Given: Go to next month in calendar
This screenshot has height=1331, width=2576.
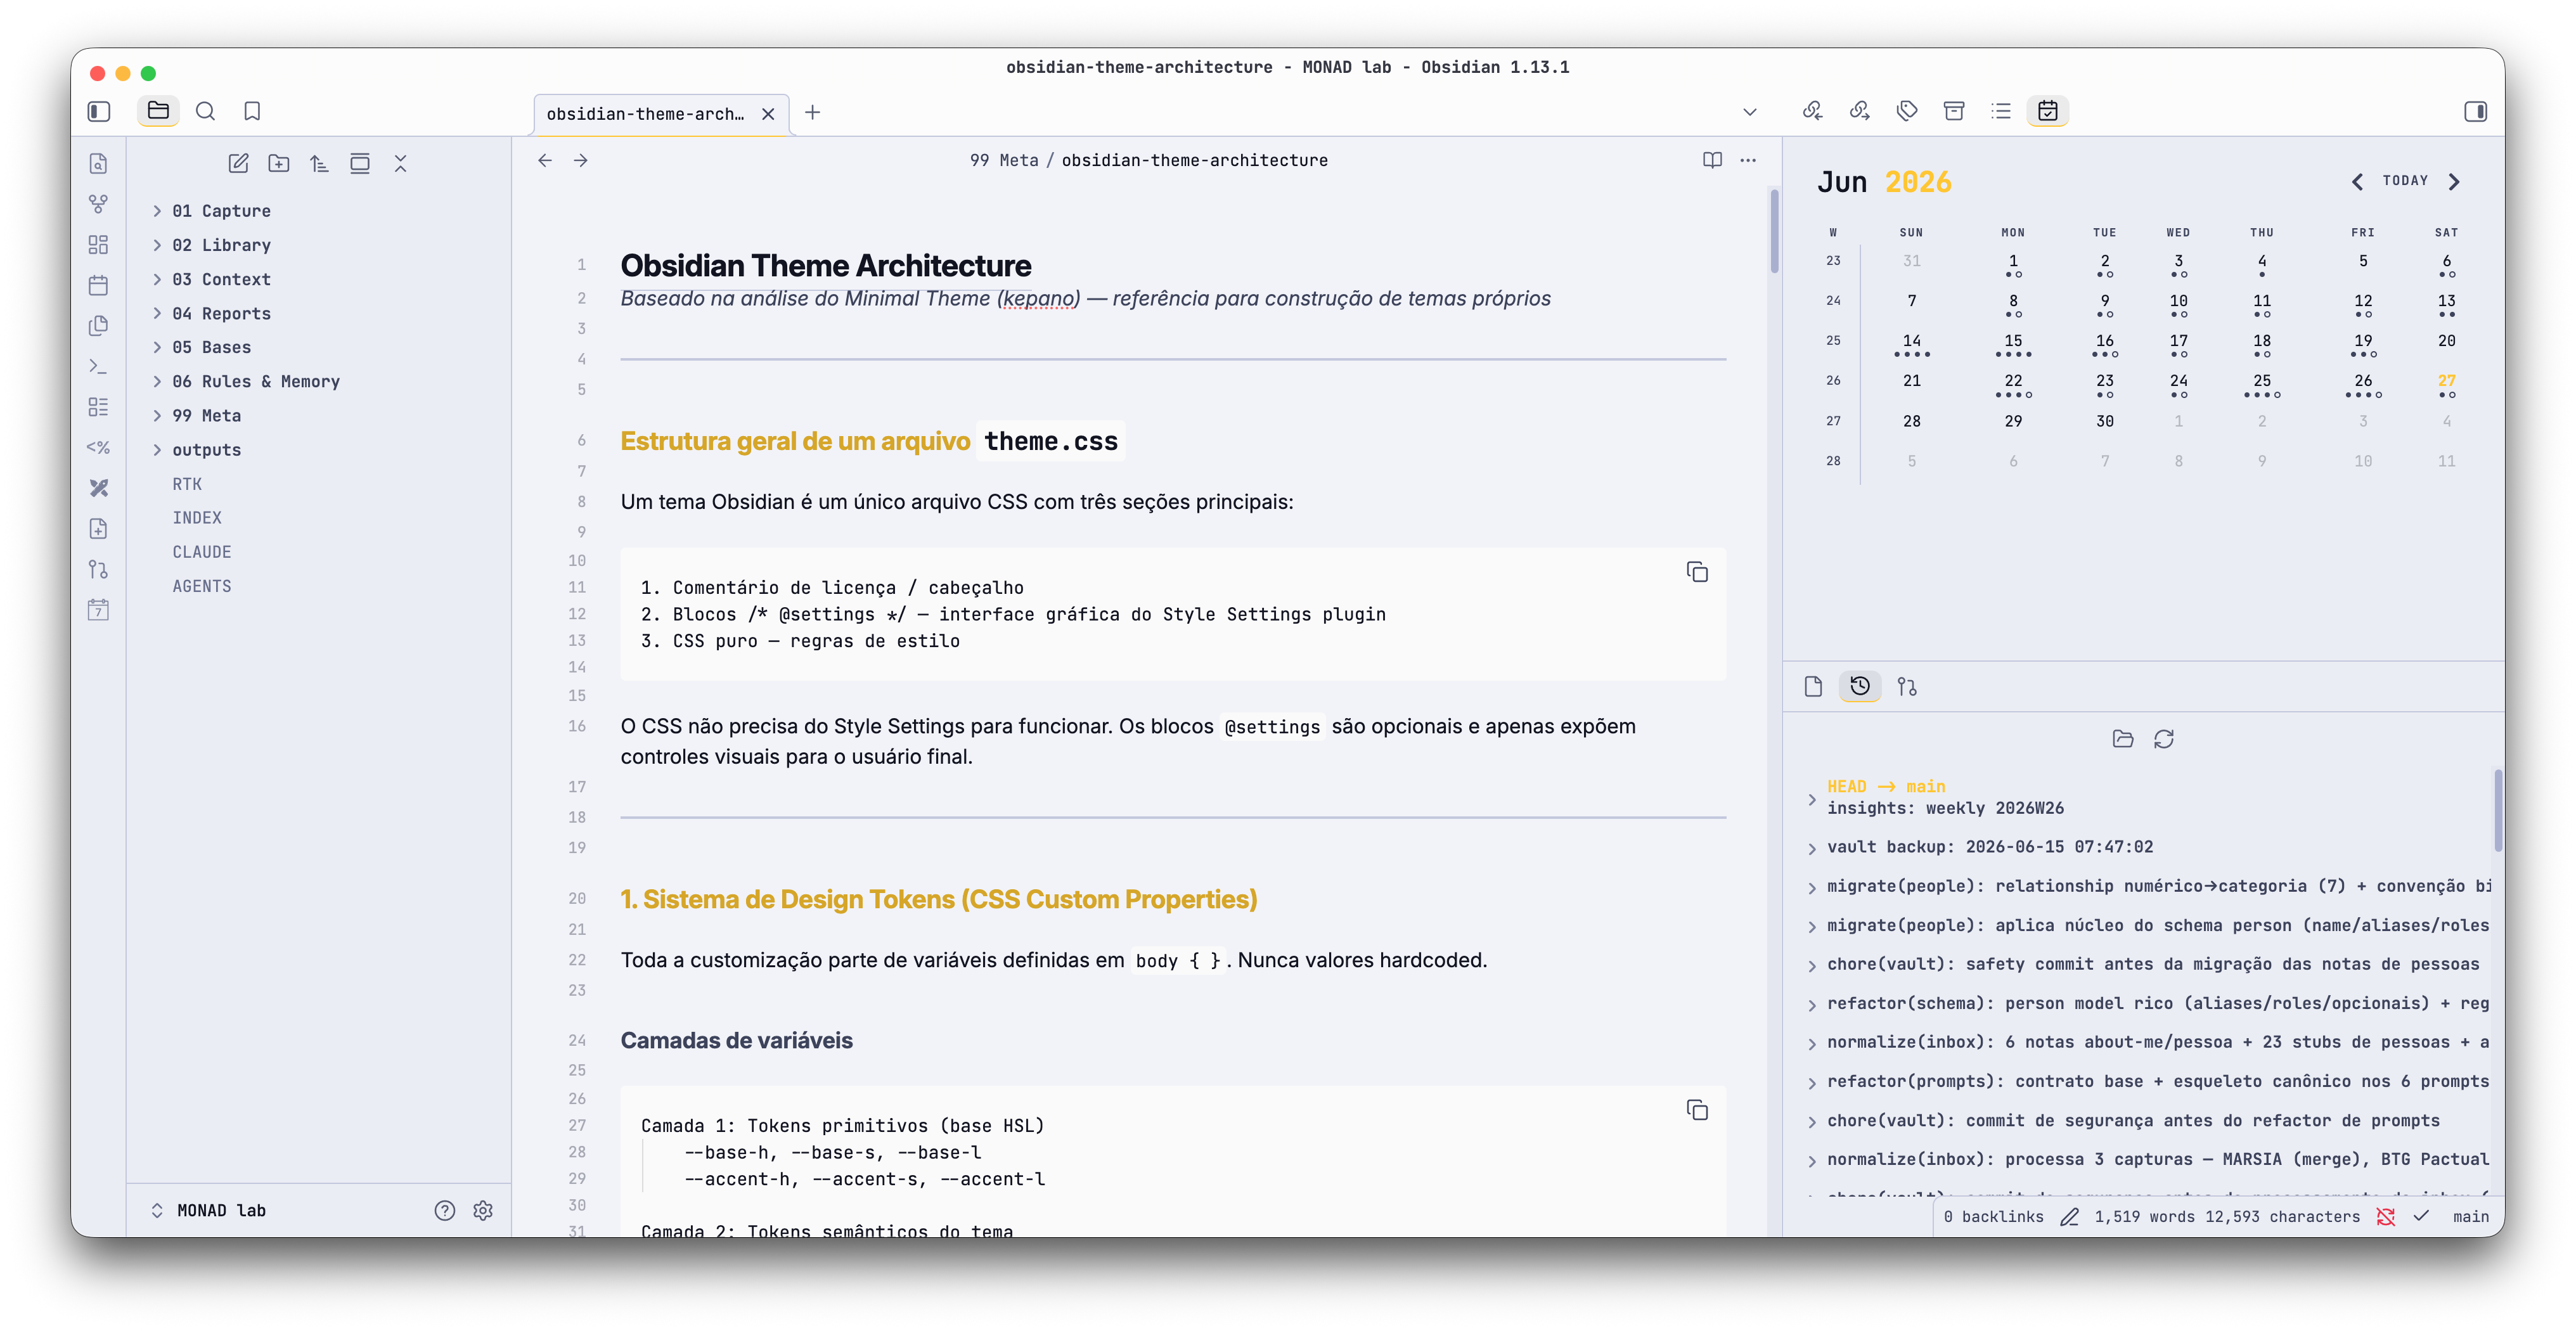Looking at the screenshot, I should point(2454,181).
